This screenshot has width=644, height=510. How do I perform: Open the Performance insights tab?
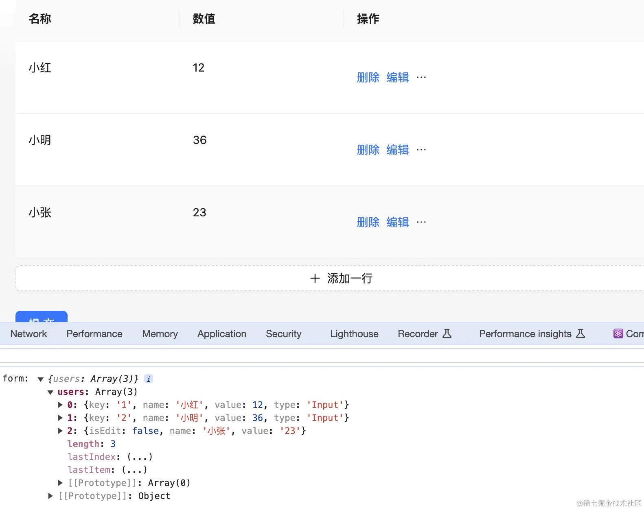(x=532, y=334)
